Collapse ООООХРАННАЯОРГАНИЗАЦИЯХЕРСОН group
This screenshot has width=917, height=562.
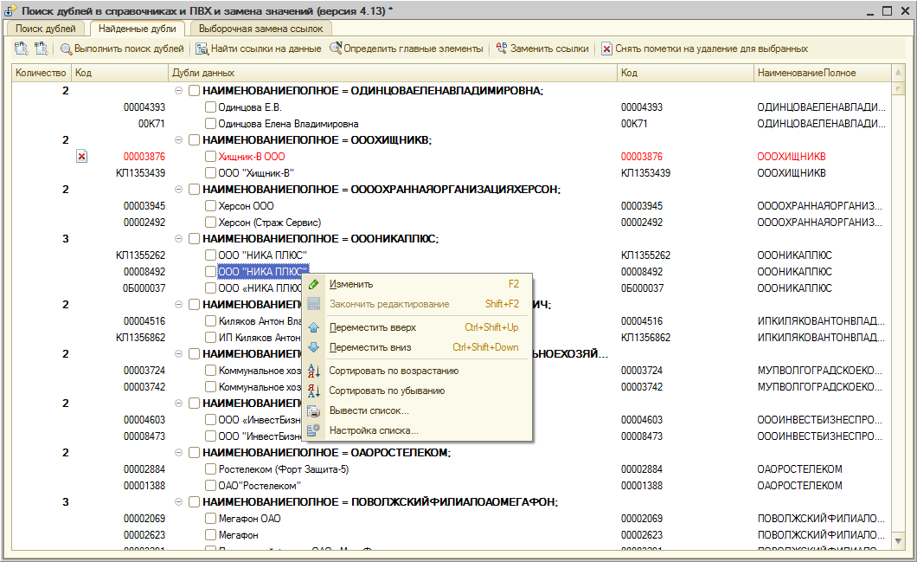pyautogui.click(x=178, y=189)
